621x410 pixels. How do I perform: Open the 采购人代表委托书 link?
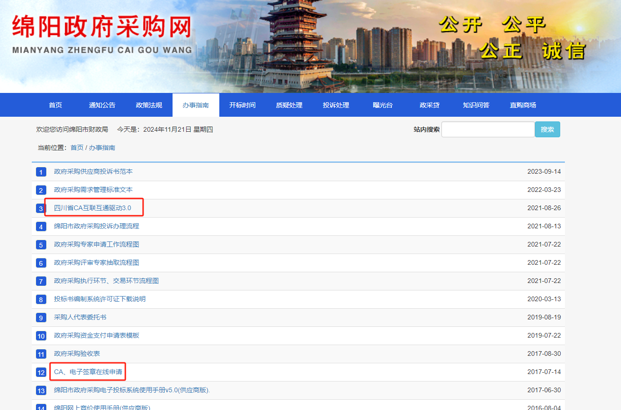80,317
